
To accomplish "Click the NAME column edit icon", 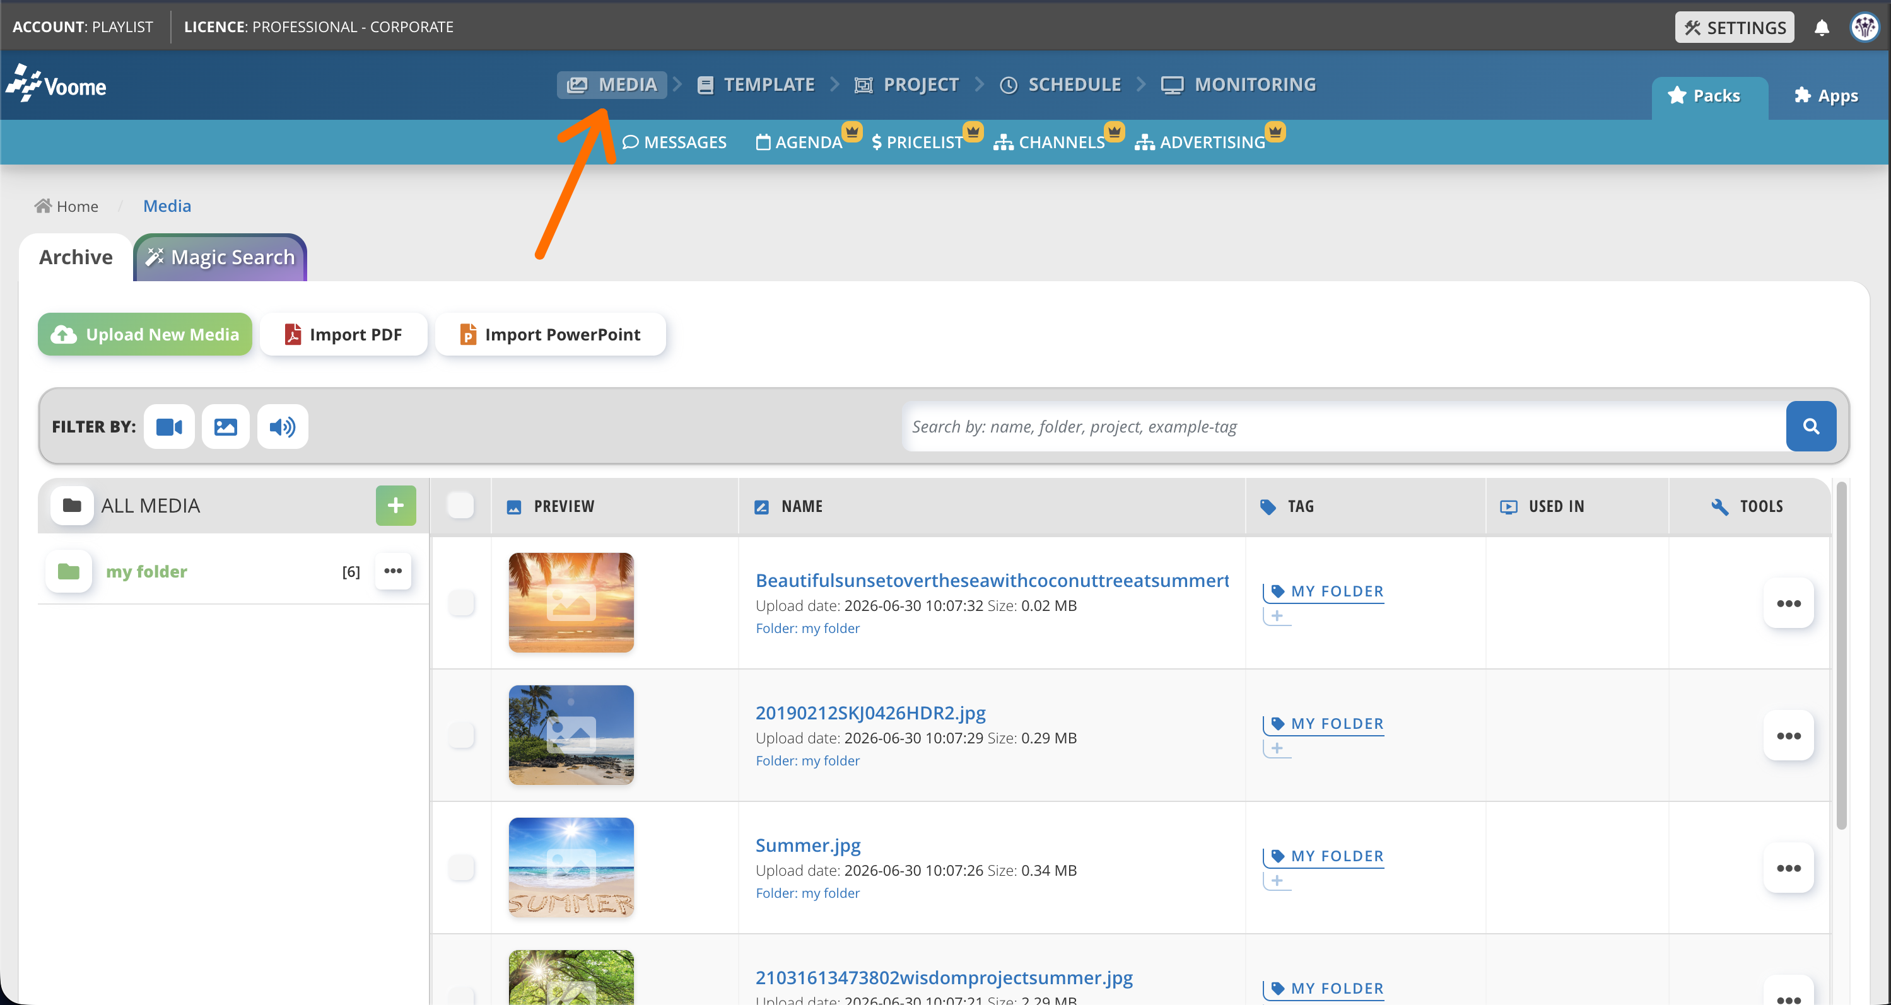I will click(761, 507).
